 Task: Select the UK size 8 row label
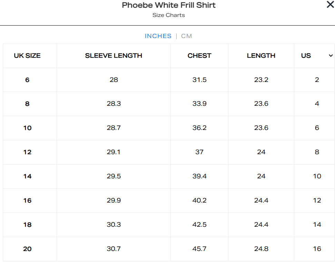(27, 104)
